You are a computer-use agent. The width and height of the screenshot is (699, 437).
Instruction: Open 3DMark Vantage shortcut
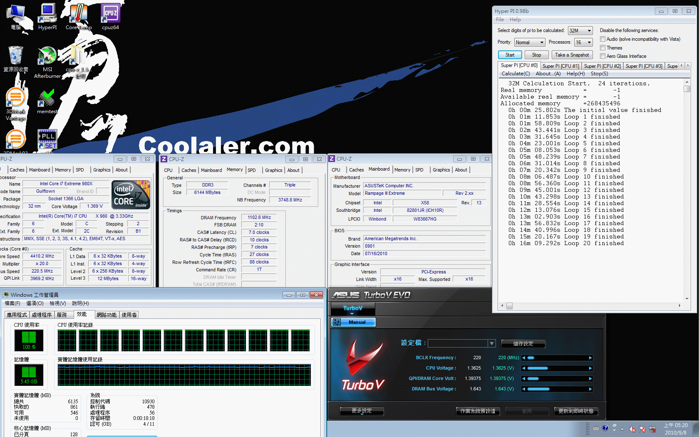(16, 104)
